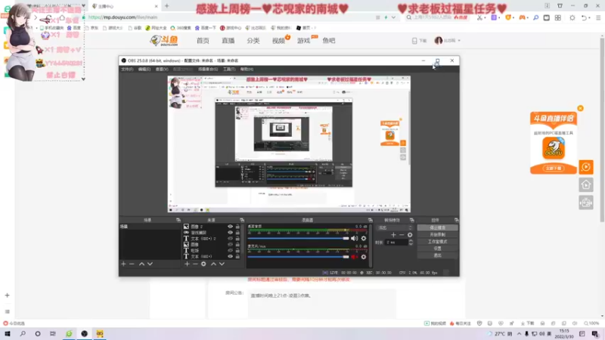The height and width of the screenshot is (340, 605).
Task: Open the scene transition type dropdown
Action: [395, 228]
